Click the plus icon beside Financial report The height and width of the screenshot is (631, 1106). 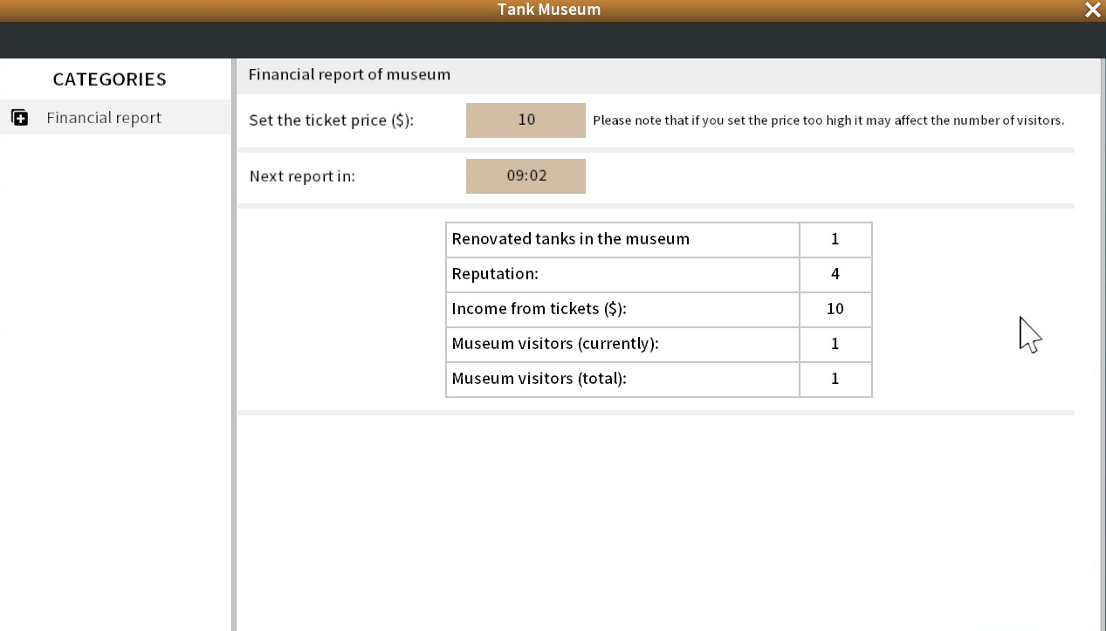tap(20, 118)
